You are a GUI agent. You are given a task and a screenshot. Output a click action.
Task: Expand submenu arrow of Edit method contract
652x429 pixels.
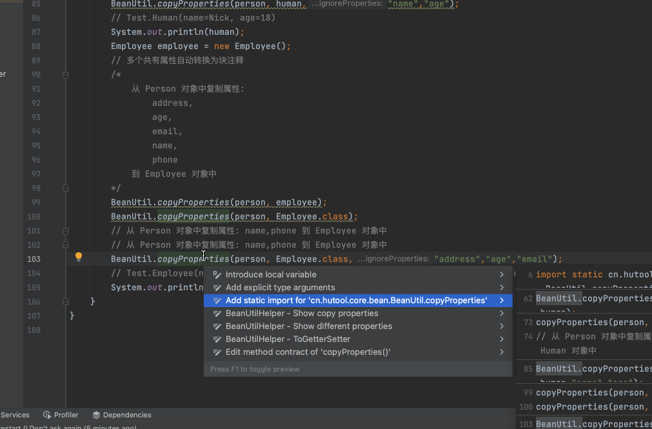tap(502, 352)
